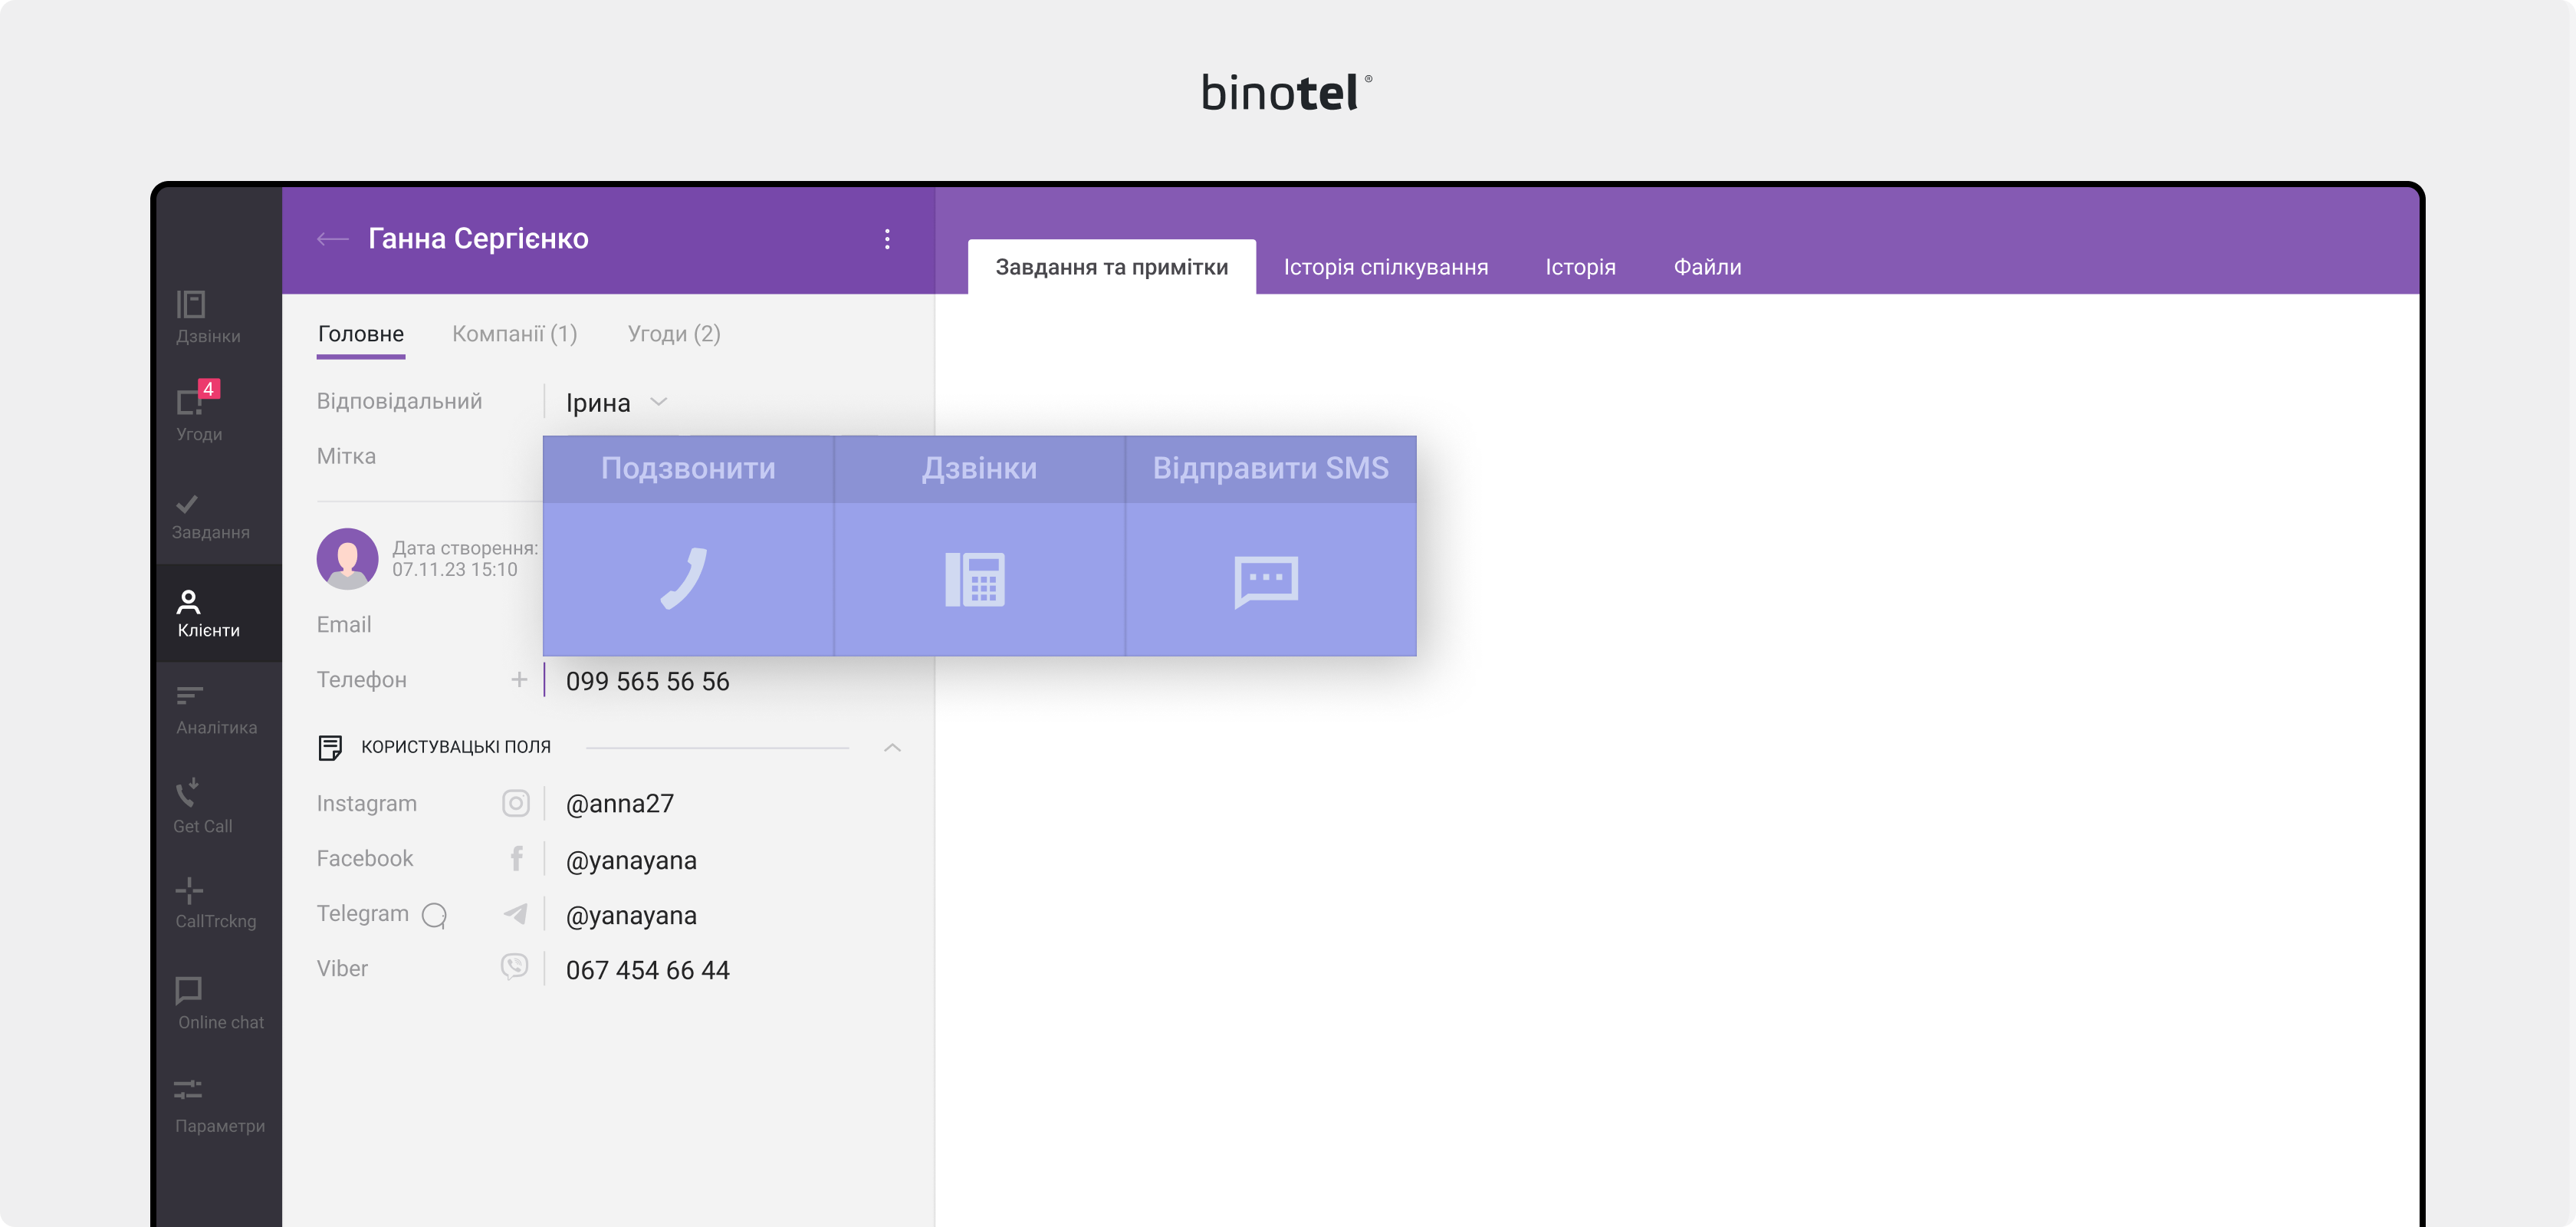Open Параметри settings in the sidebar

(x=219, y=1107)
